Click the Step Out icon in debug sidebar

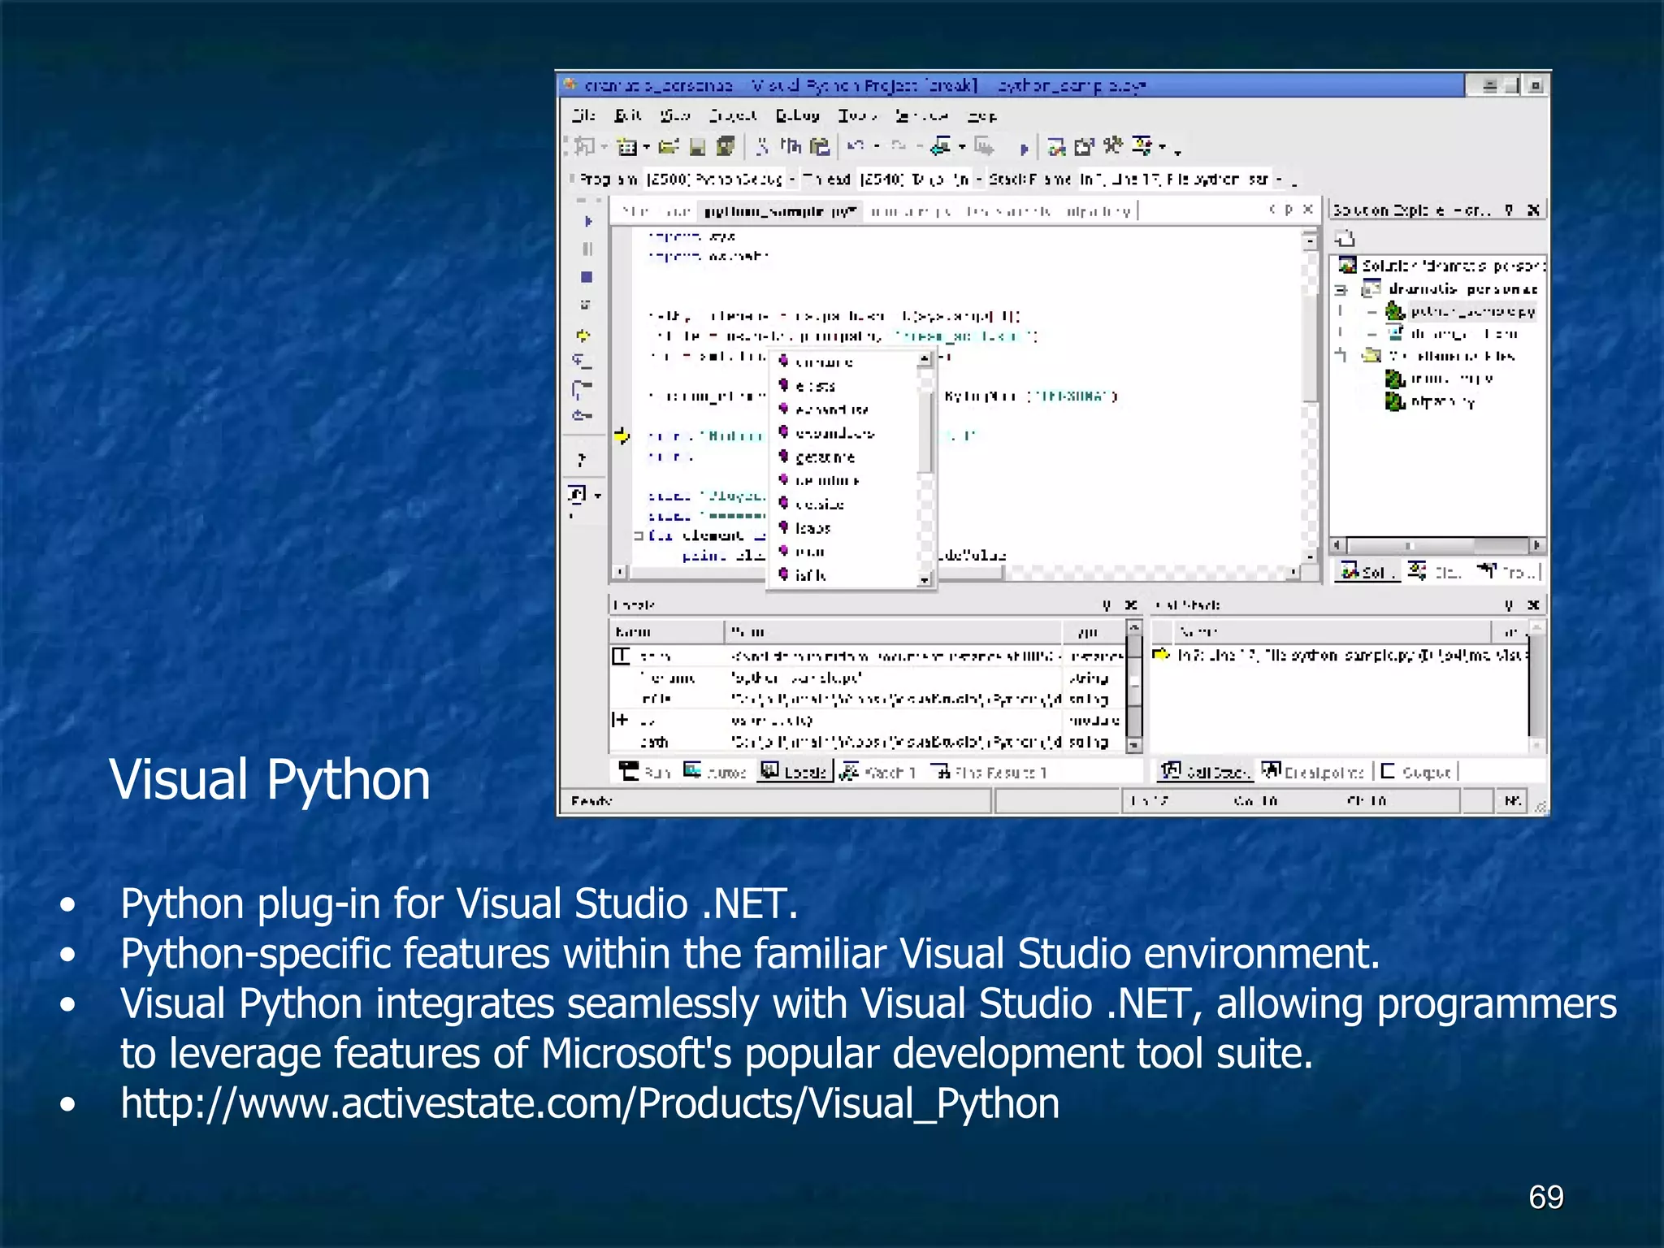pyautogui.click(x=582, y=416)
